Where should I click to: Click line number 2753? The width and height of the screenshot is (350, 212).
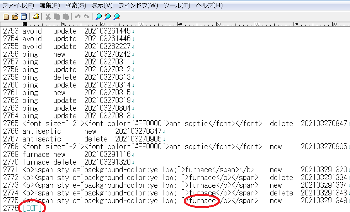pos(11,31)
